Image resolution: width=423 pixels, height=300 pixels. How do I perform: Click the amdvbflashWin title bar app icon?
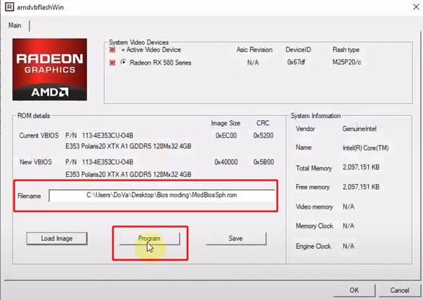(9, 7)
